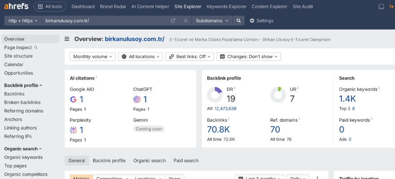Click info icon next to DR
Screen dimensions: 395x179
234,88
